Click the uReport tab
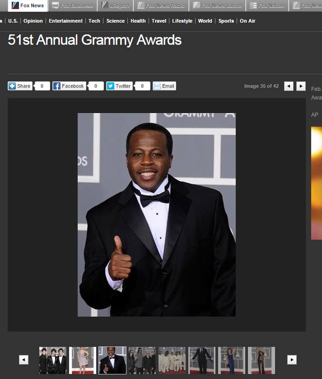This screenshot has width=322, height=379. [x=115, y=6]
